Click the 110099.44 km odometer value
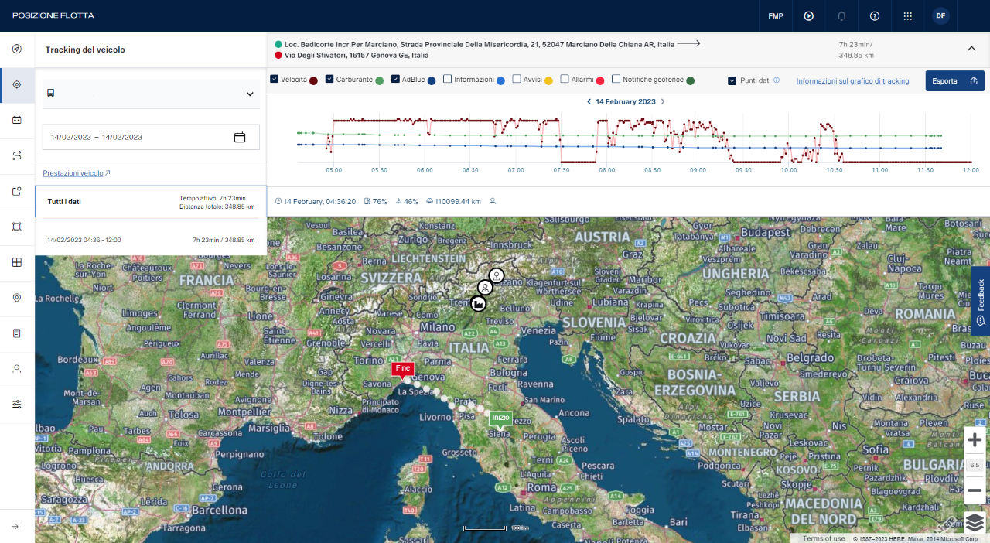 click(457, 201)
